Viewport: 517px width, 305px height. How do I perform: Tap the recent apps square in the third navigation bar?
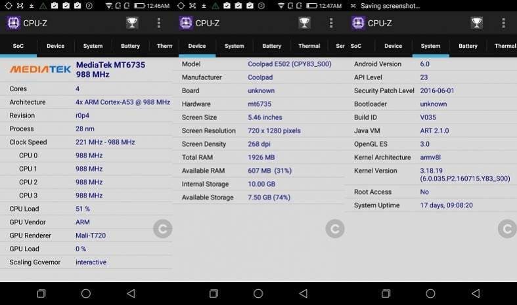pyautogui.click(x=386, y=293)
